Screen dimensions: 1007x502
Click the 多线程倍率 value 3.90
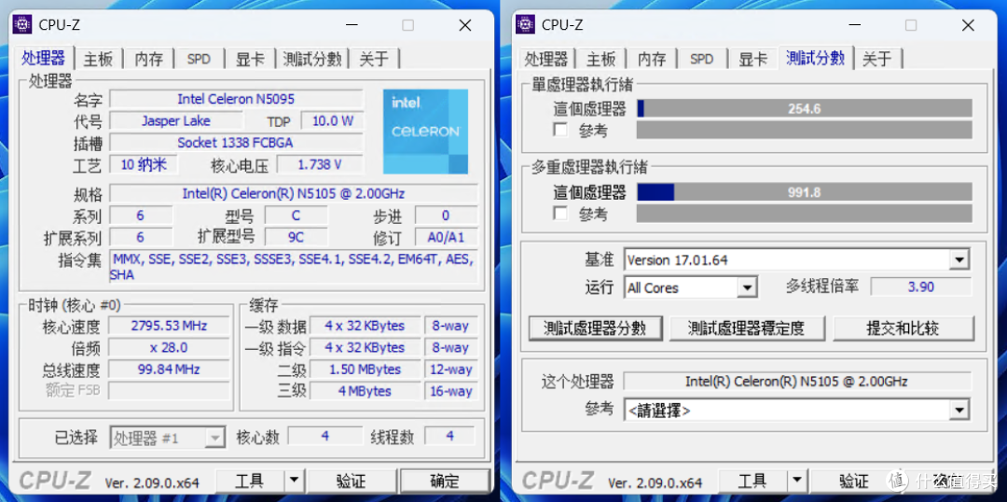click(x=920, y=286)
